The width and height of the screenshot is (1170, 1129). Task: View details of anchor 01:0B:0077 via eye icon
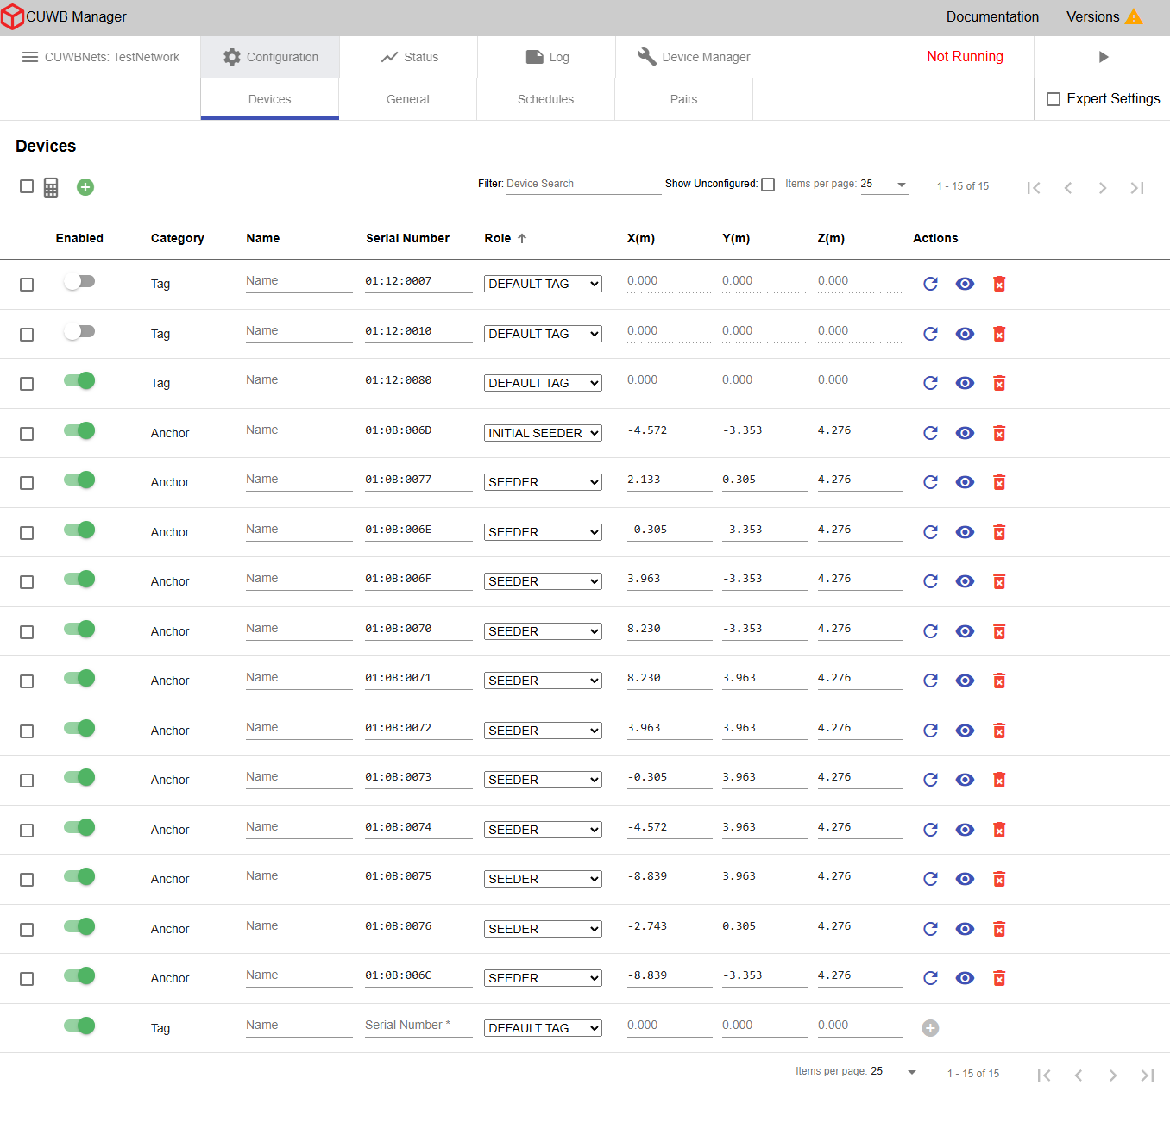[965, 482]
